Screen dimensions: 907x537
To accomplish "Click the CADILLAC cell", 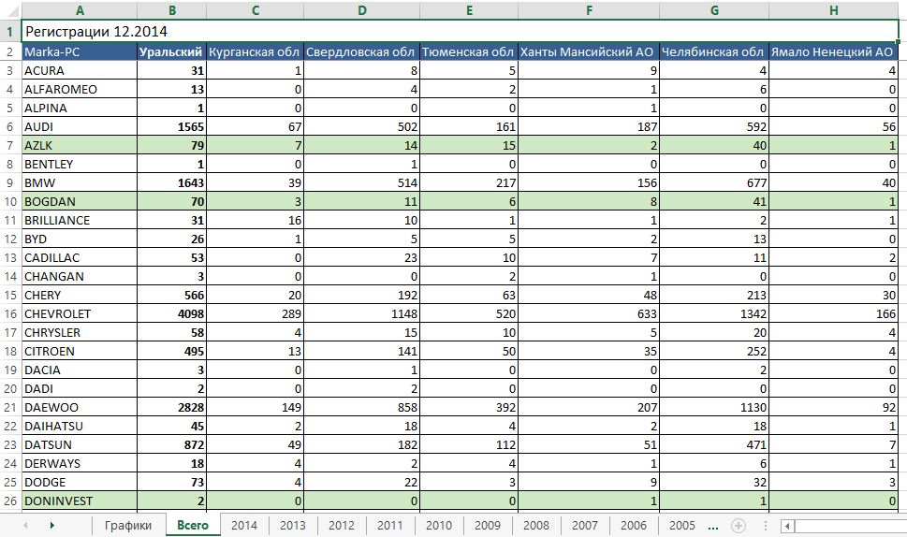I will pos(80,258).
